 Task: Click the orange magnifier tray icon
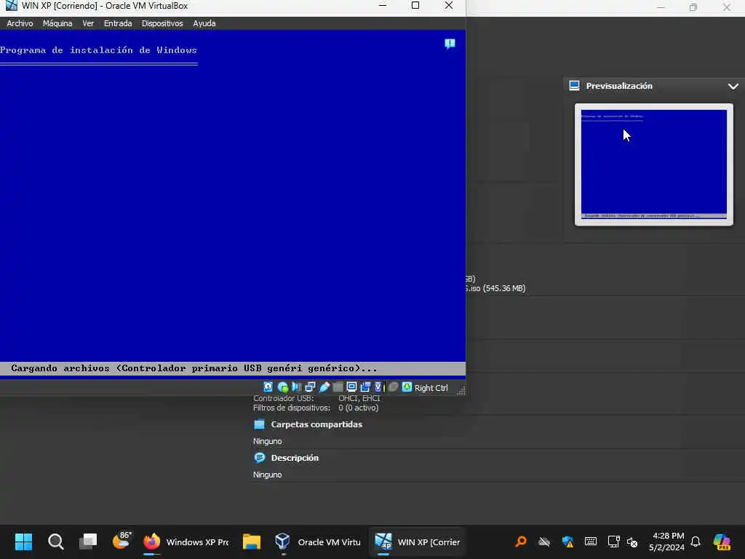[x=521, y=542]
